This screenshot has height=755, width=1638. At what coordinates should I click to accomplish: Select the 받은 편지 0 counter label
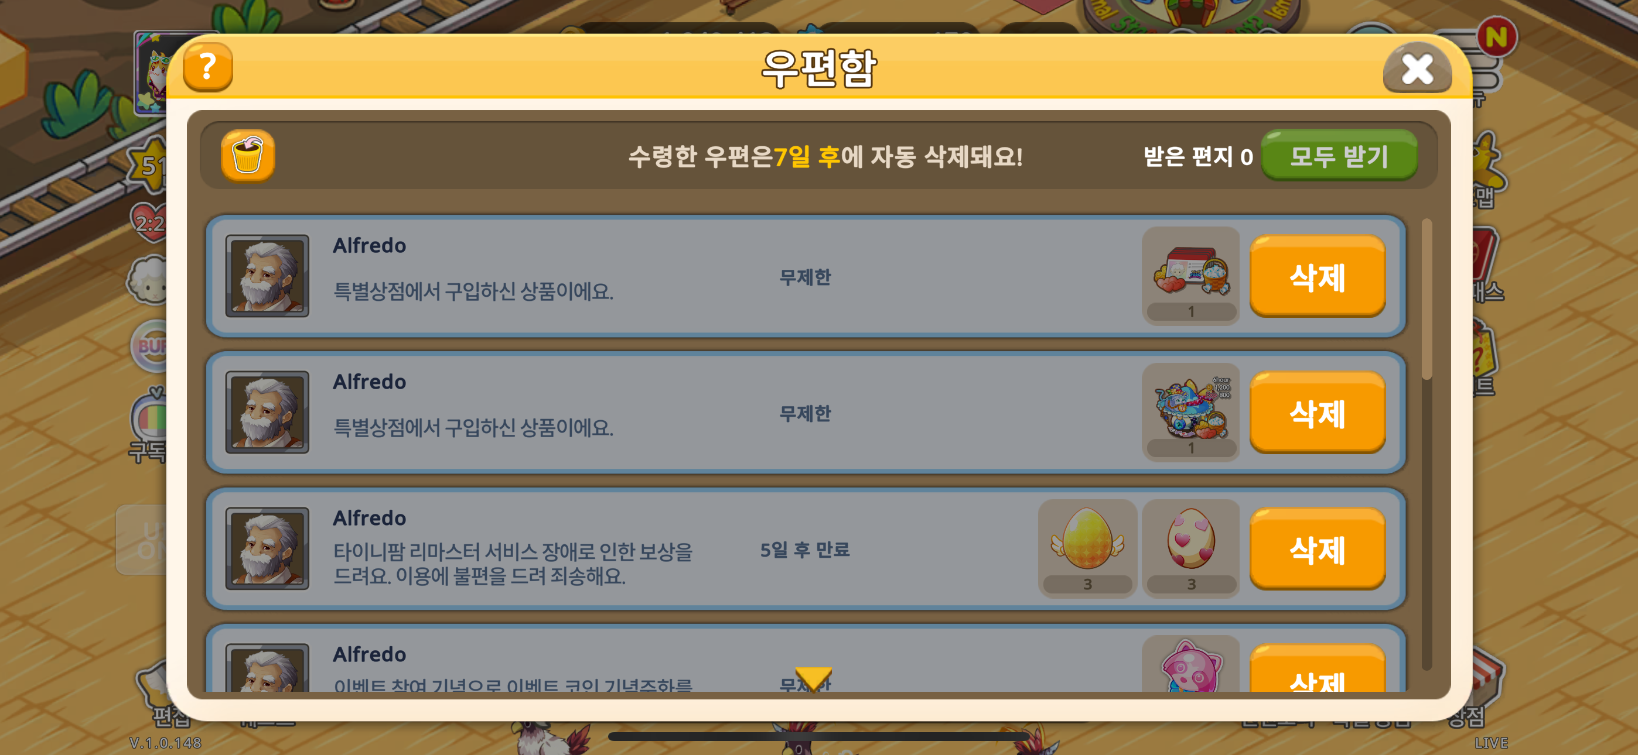[1198, 156]
